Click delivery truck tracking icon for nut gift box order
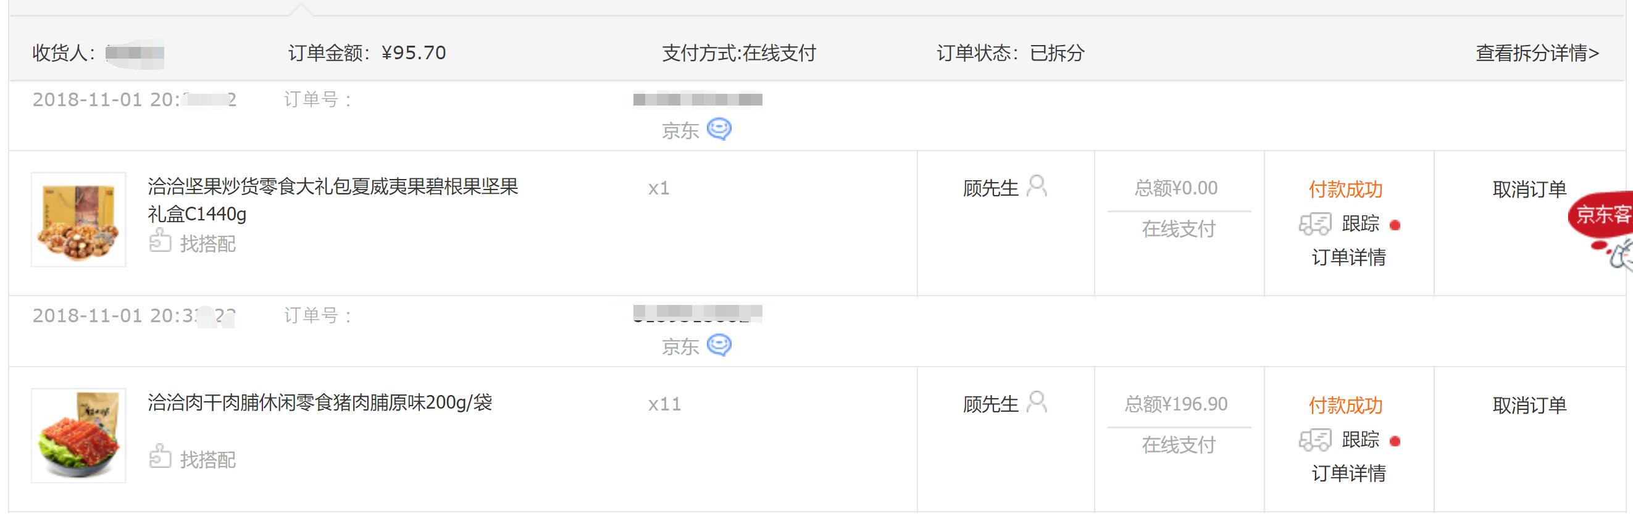The image size is (1633, 529). [1315, 223]
